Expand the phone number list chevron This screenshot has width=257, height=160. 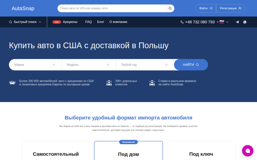(x=218, y=22)
